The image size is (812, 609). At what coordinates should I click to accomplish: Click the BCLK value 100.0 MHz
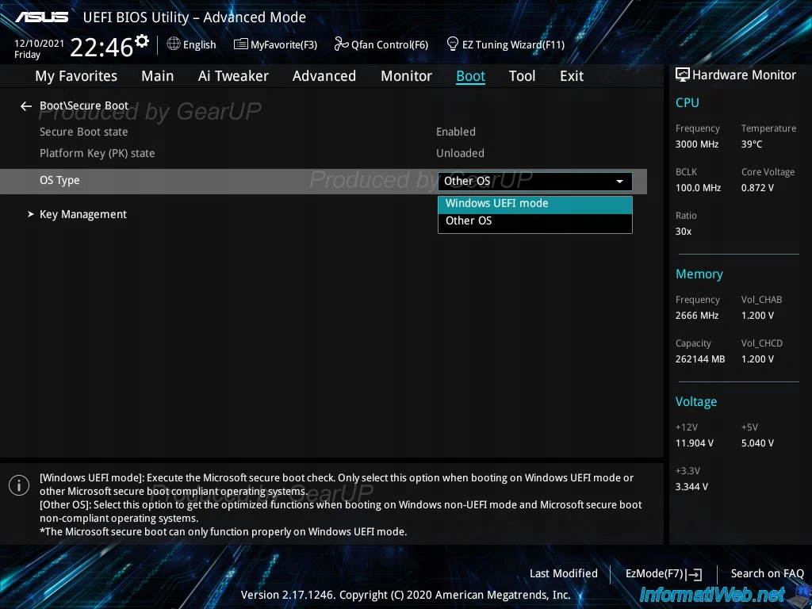(698, 188)
